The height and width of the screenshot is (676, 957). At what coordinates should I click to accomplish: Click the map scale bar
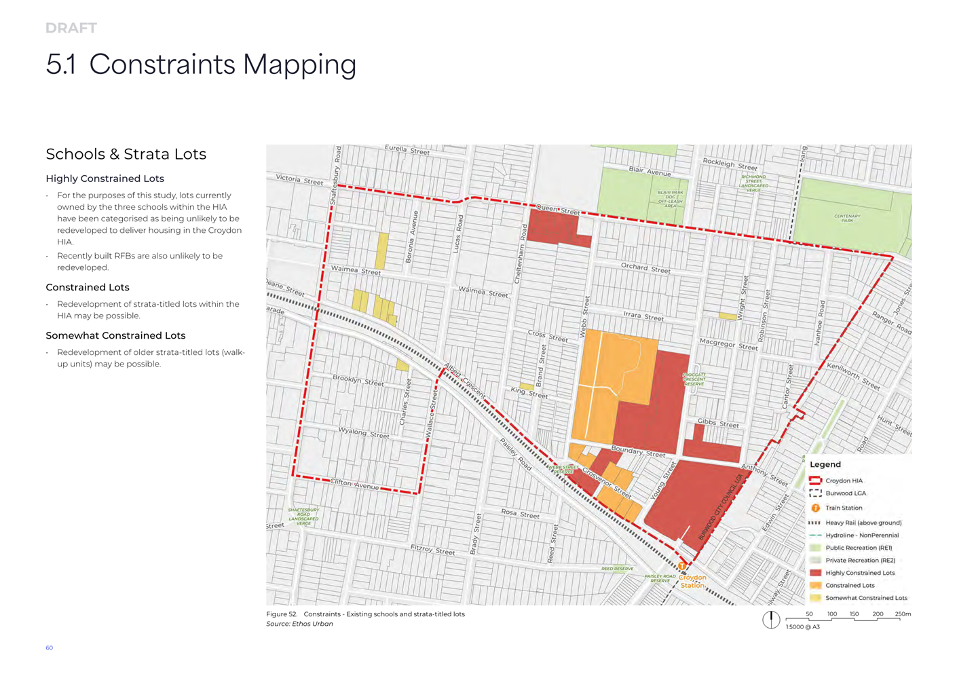pyautogui.click(x=843, y=618)
